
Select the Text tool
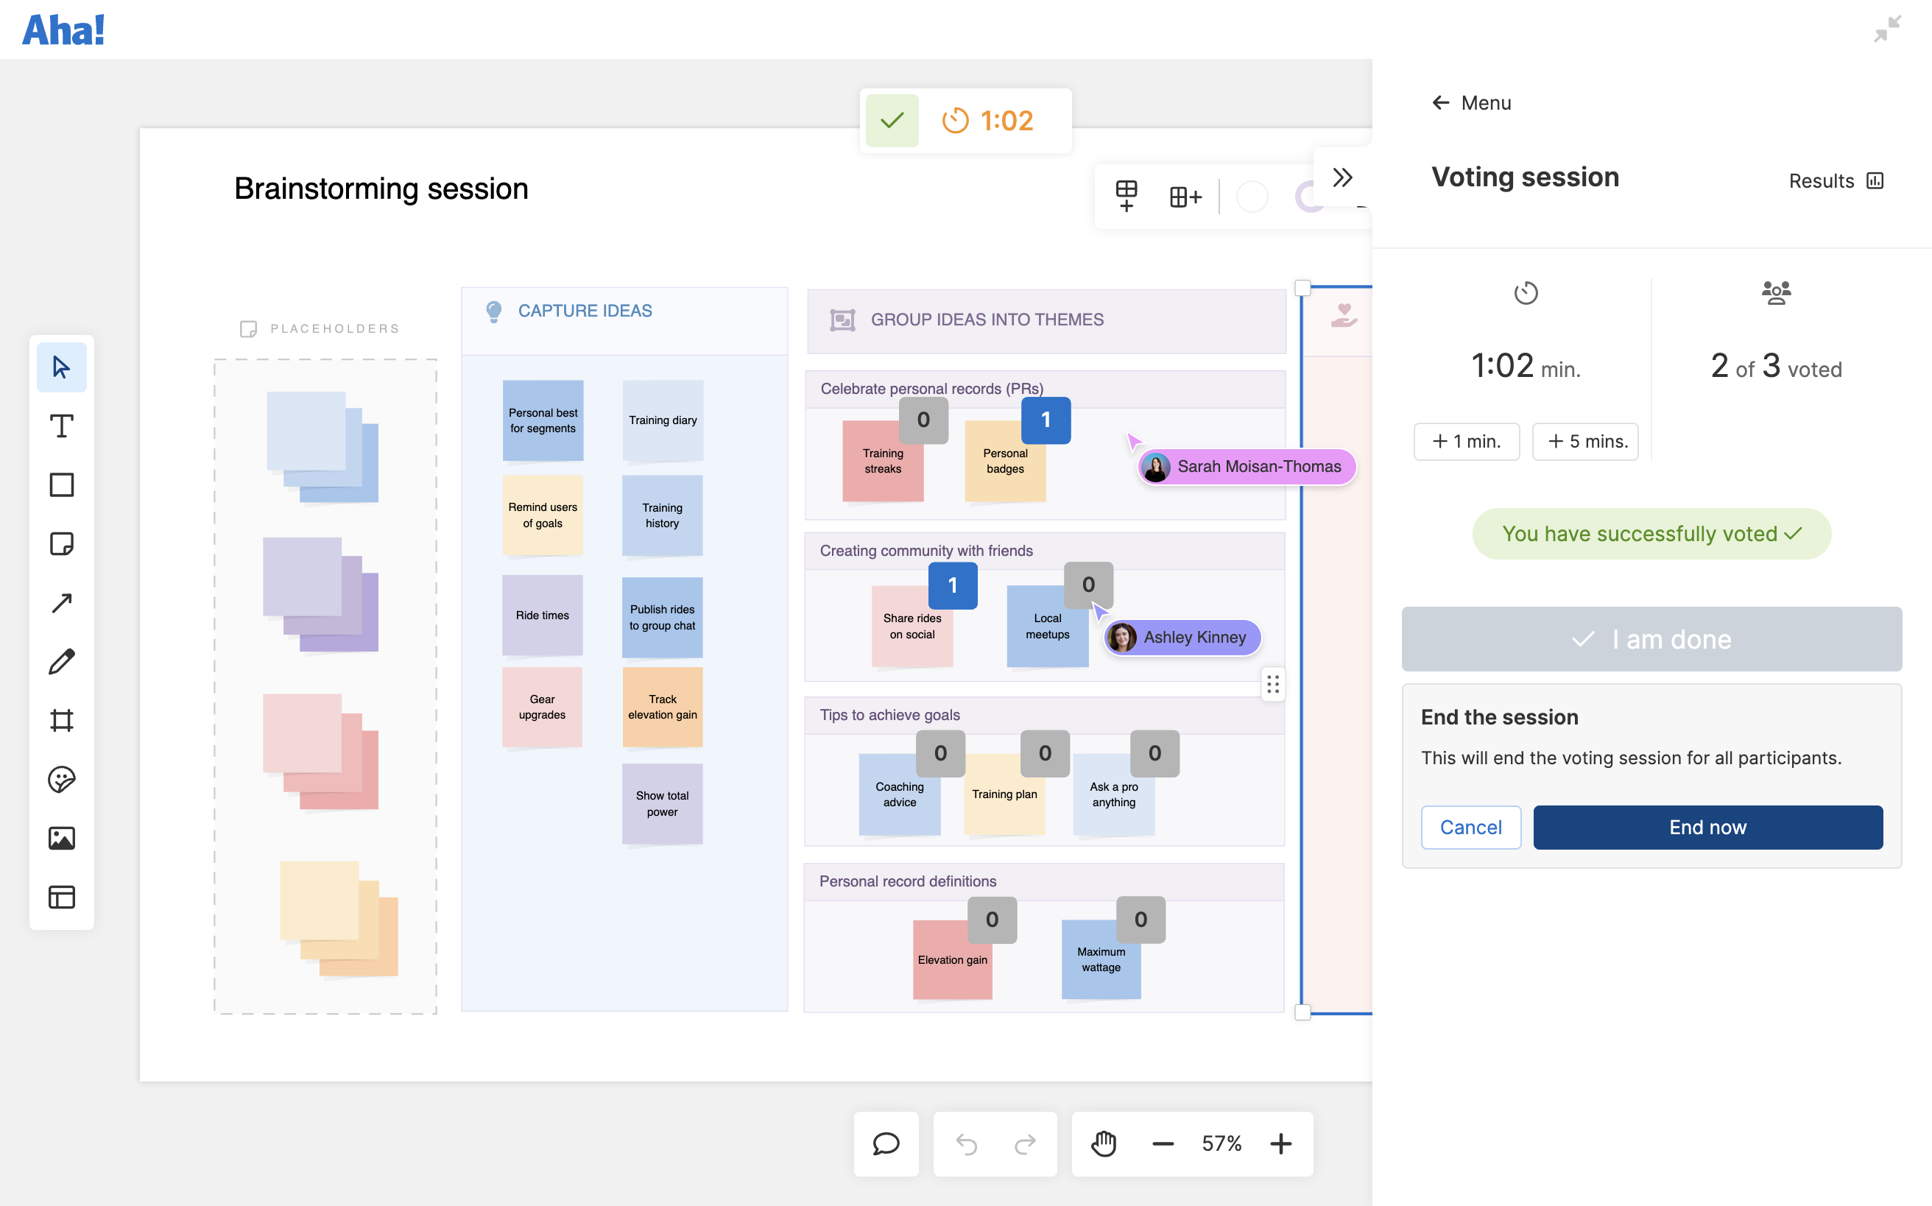coord(61,426)
